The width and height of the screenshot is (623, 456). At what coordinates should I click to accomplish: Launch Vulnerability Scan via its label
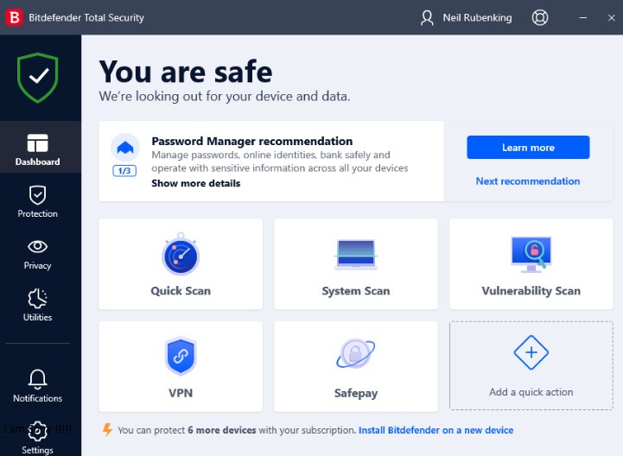tap(531, 291)
